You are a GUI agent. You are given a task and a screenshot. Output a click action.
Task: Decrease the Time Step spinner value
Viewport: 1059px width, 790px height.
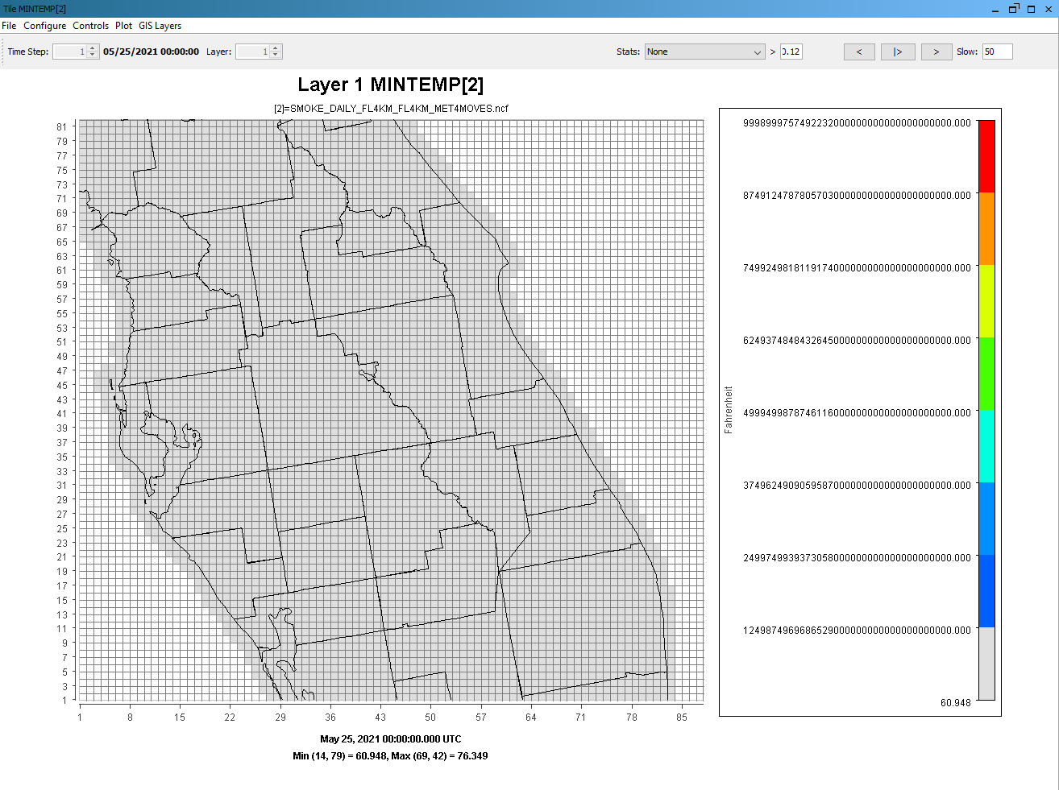click(x=93, y=55)
